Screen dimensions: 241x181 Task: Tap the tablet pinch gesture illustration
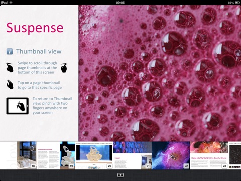(18, 106)
